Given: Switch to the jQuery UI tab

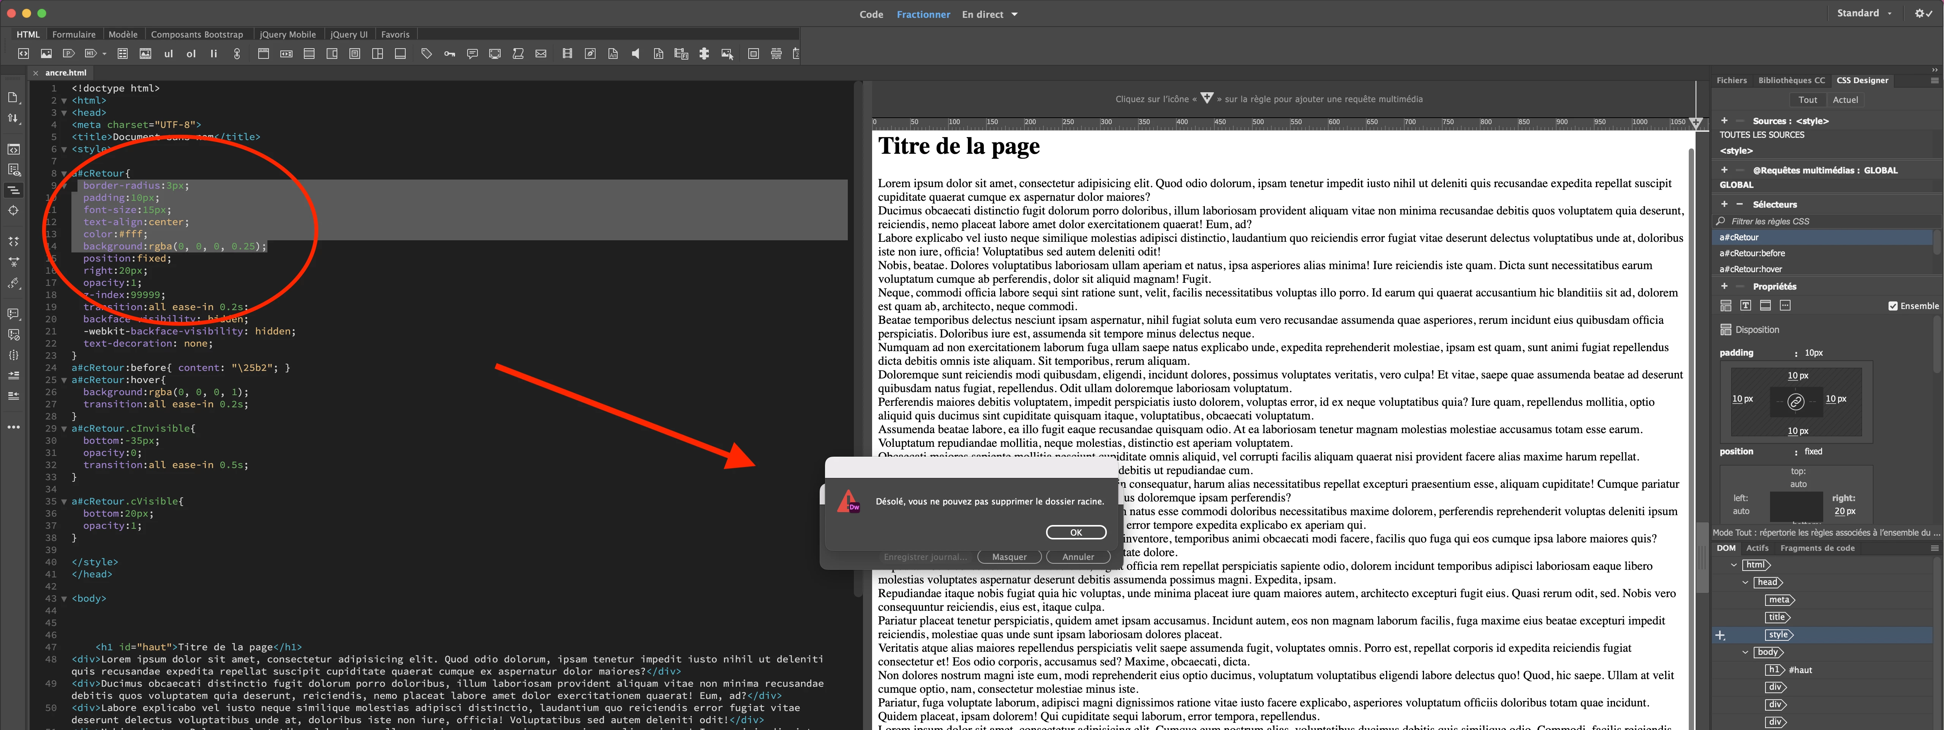Looking at the screenshot, I should [349, 35].
